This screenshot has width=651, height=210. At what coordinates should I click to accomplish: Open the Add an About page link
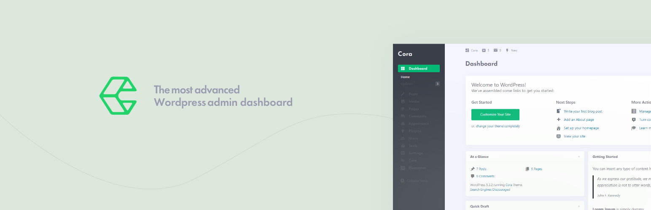pyautogui.click(x=579, y=120)
